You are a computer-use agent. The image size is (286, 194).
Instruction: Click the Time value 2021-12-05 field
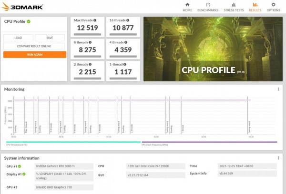pyautogui.click(x=247, y=166)
